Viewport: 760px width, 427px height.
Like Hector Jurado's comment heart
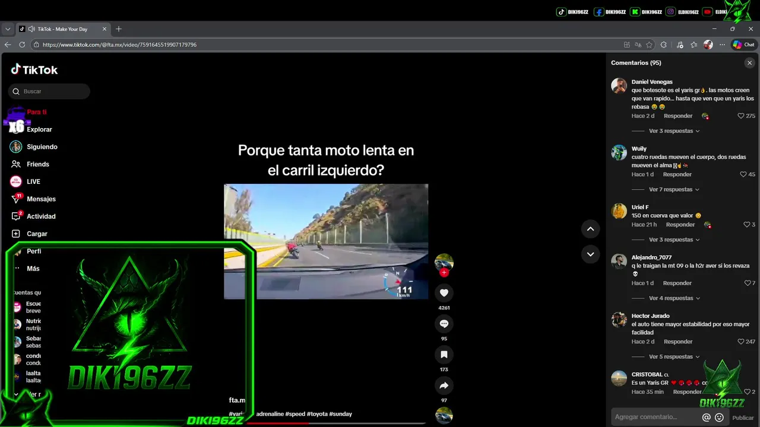pyautogui.click(x=741, y=342)
